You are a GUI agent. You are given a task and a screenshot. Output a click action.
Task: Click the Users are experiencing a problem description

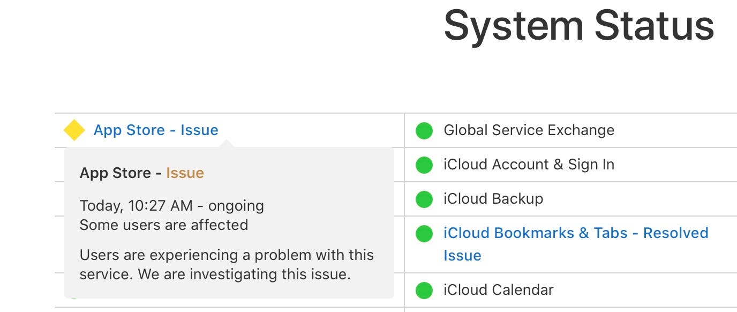click(227, 265)
